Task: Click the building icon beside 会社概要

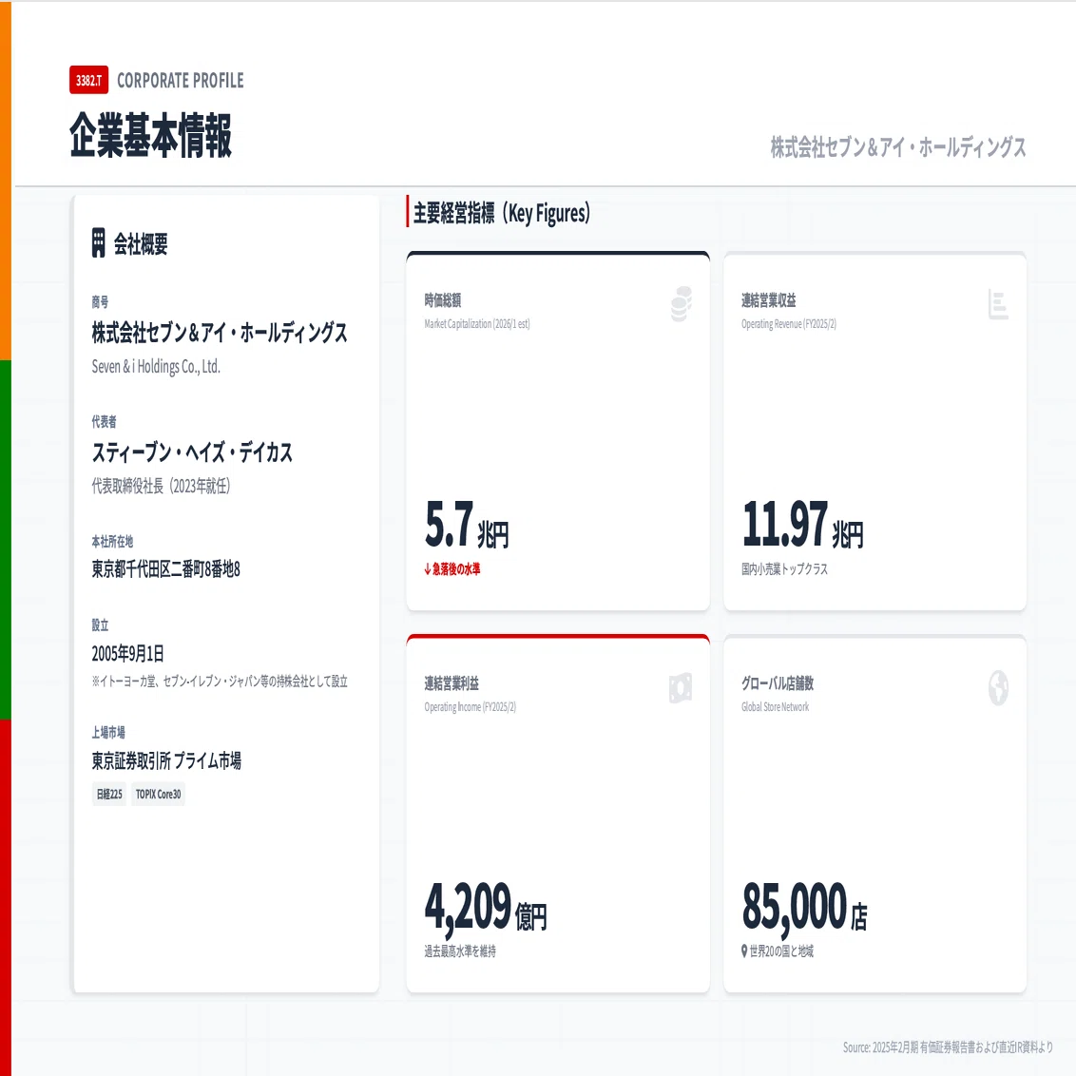Action: click(99, 243)
